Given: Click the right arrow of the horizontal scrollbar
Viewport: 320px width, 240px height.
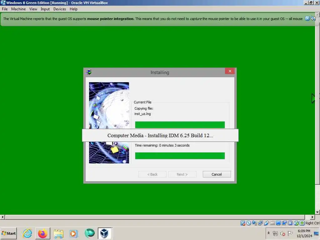Looking at the screenshot, I should point(312,217).
